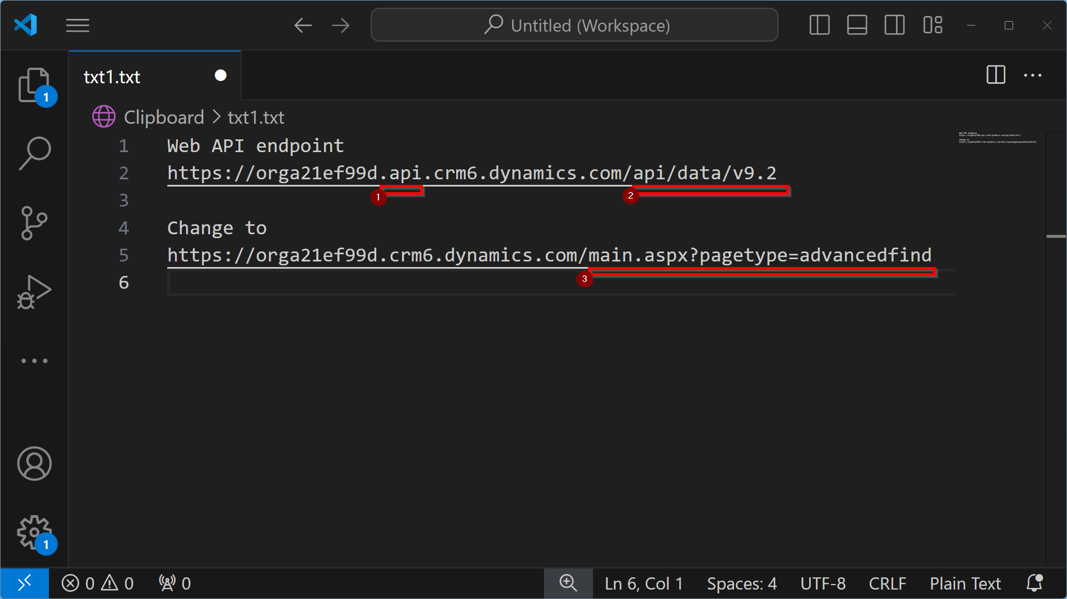Click the zoom magnifier in status bar
The width and height of the screenshot is (1067, 599).
point(568,583)
